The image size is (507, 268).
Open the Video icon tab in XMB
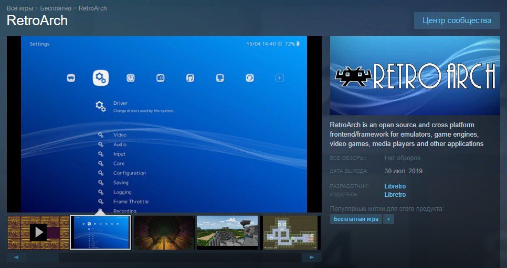point(220,78)
